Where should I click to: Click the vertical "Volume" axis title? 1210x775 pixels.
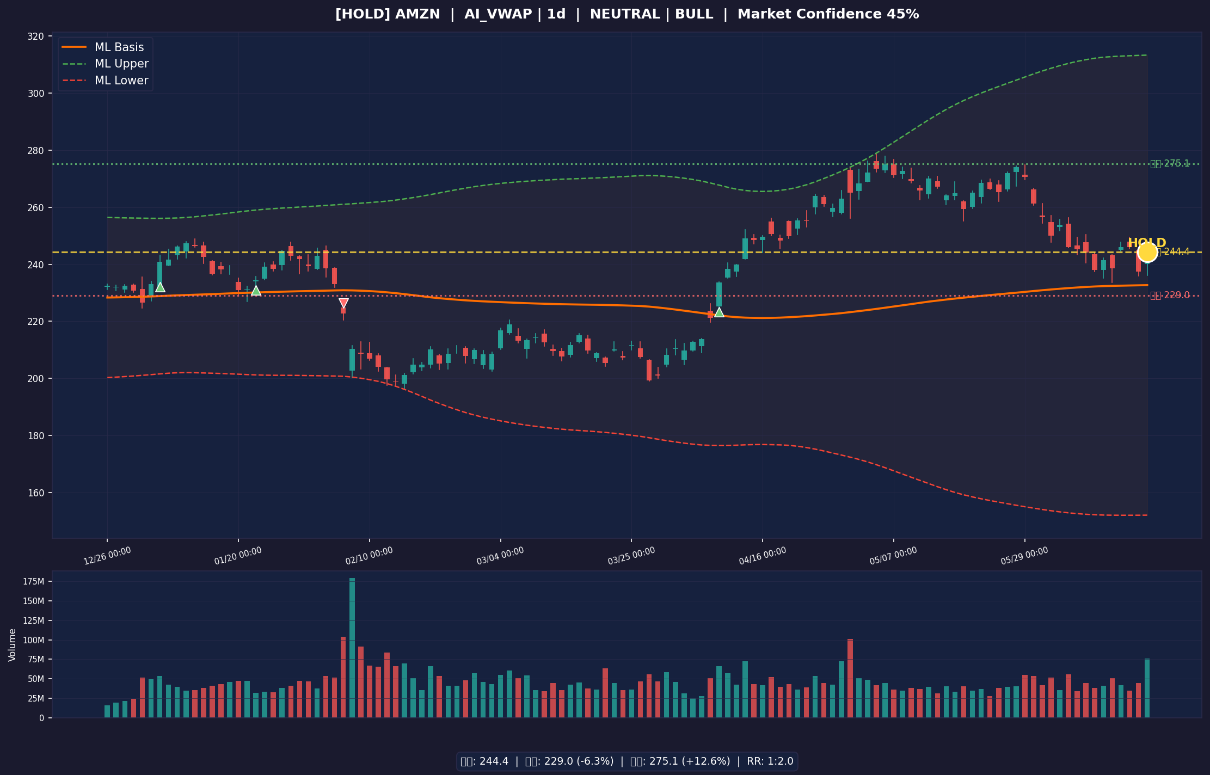coord(13,645)
